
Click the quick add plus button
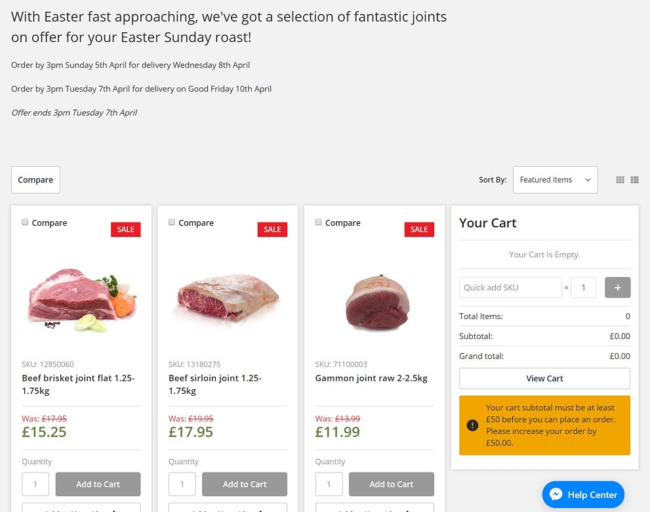click(617, 288)
